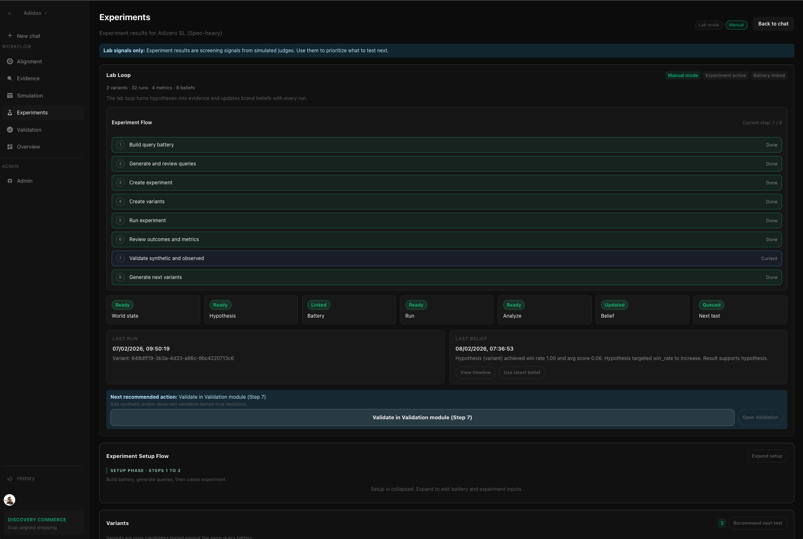
Task: Click the plus icon for New chat
Action: tap(10, 36)
